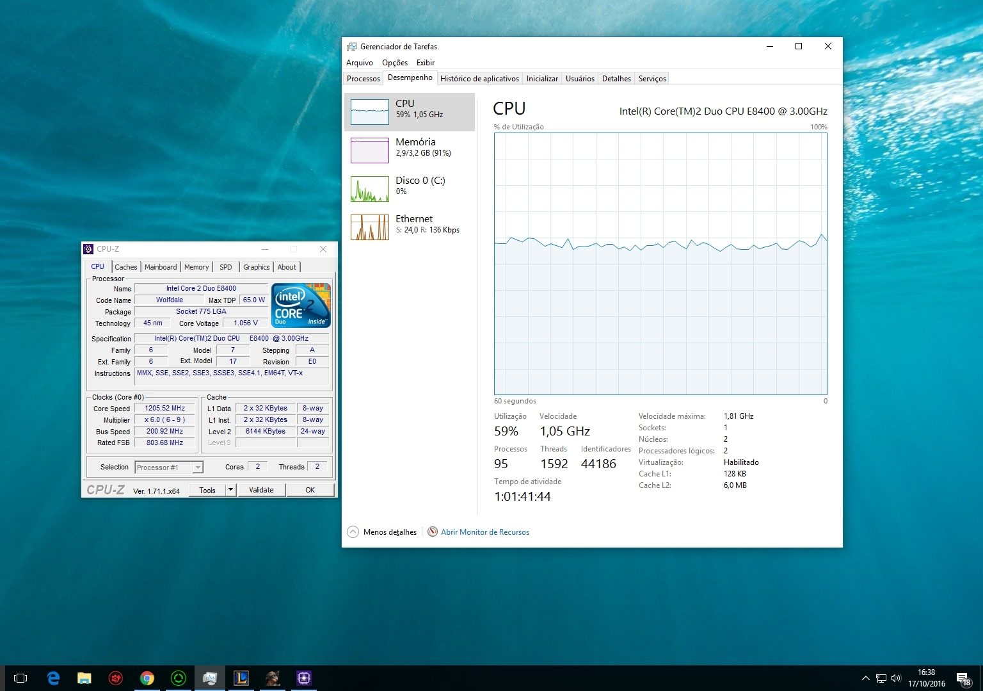Click the Level 2 6144 KBytes cache value

click(266, 431)
